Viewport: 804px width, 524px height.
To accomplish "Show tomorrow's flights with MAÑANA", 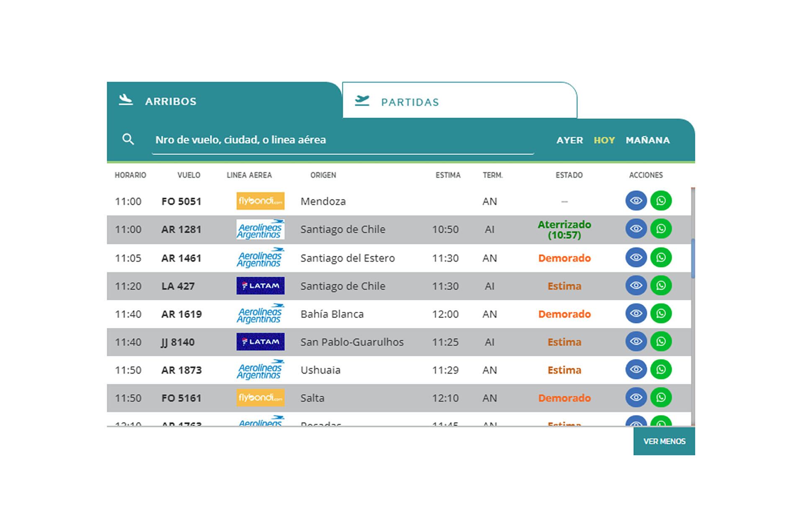I will point(647,140).
